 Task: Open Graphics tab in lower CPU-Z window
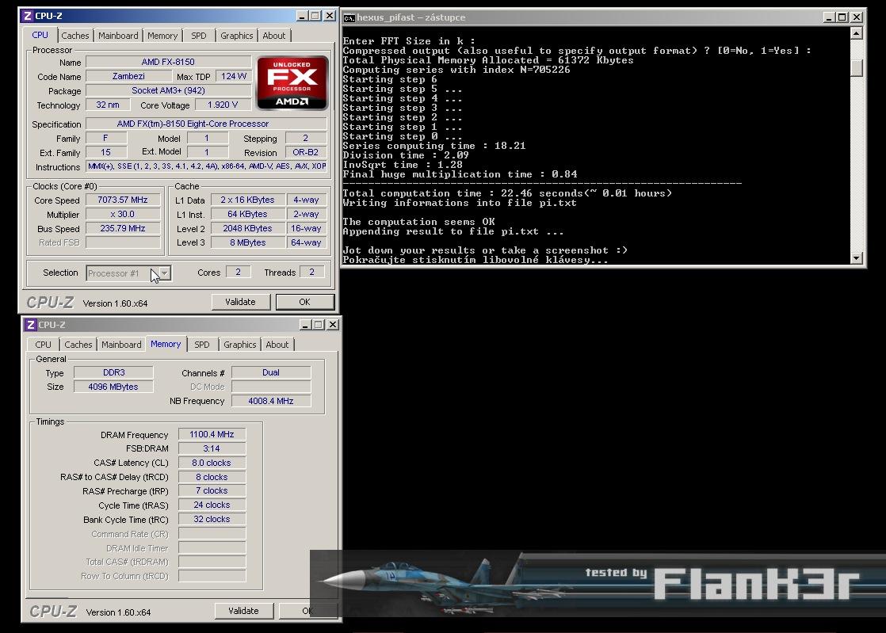[x=239, y=345]
